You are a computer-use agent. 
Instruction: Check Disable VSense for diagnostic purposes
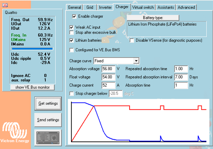pos(132,40)
